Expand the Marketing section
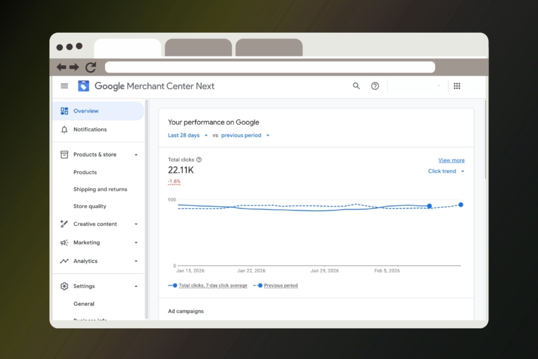 pyautogui.click(x=136, y=243)
